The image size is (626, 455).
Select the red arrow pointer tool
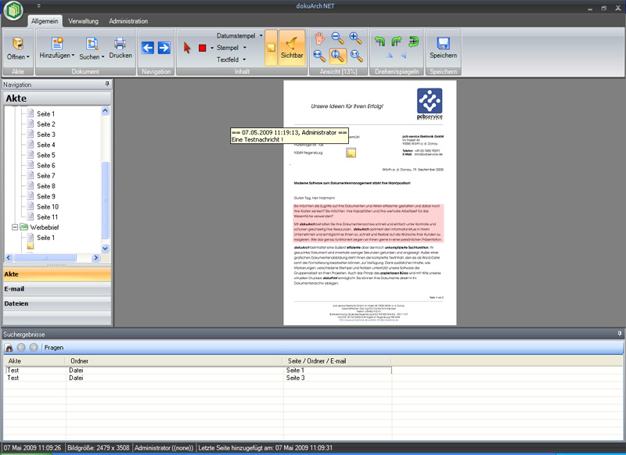187,48
